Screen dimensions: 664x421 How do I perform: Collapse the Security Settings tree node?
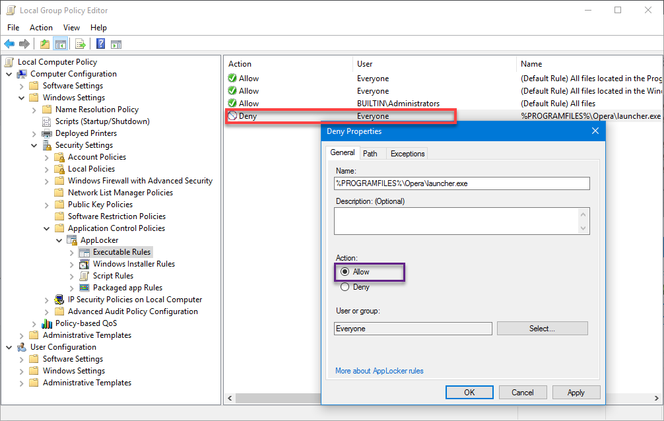(x=34, y=145)
